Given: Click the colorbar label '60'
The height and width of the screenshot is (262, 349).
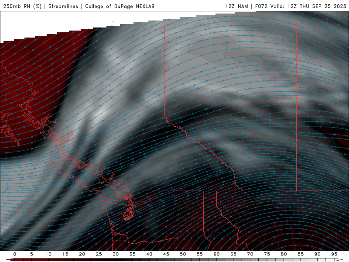Looking at the screenshot, I should click(216, 254).
